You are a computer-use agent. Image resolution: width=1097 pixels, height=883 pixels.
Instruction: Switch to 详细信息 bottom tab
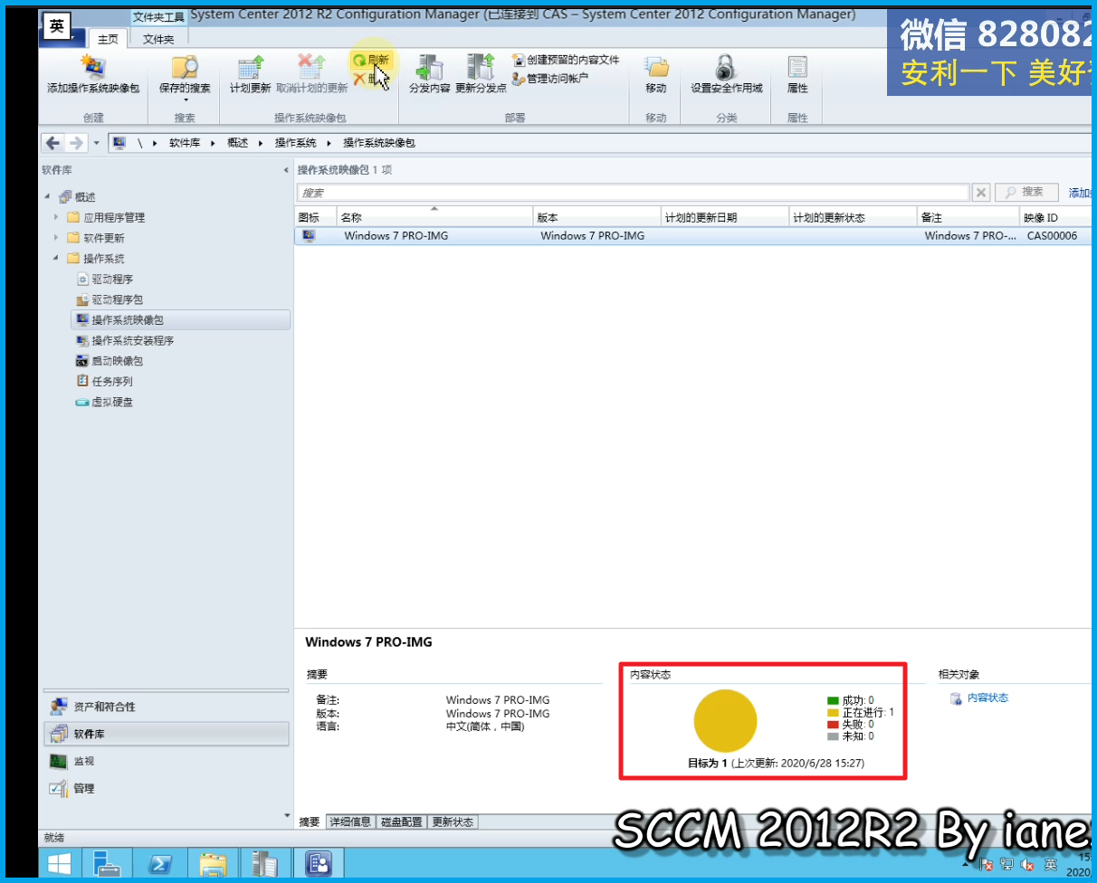(349, 821)
